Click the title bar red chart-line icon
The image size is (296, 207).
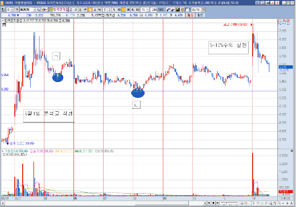(x=272, y=3)
